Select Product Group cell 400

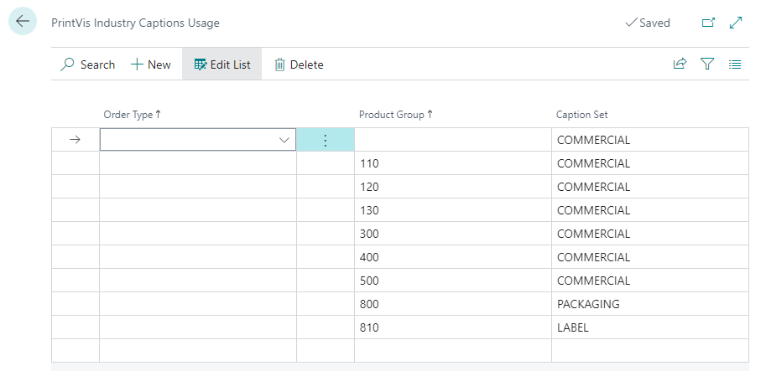(453, 257)
